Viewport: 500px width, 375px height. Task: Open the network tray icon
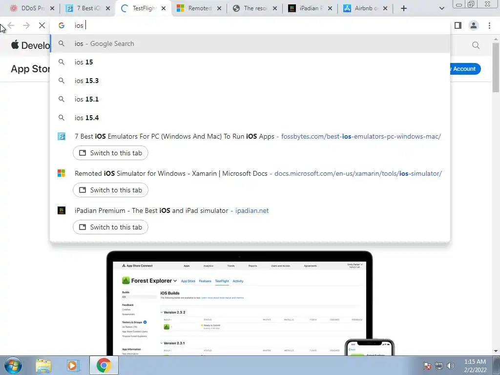(x=439, y=366)
